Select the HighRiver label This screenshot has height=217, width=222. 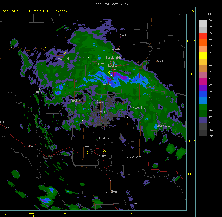pos(111,191)
